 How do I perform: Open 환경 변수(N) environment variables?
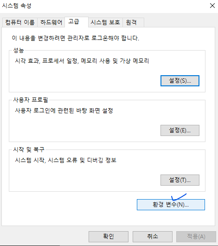(171, 205)
